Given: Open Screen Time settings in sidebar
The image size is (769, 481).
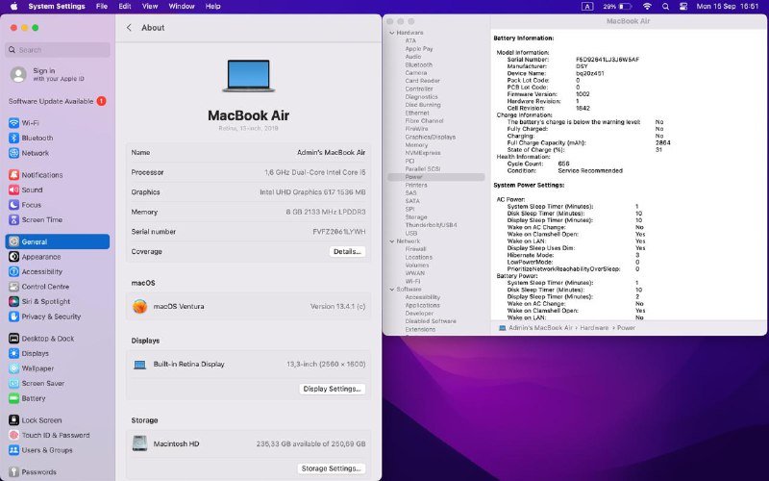Looking at the screenshot, I should pos(36,220).
